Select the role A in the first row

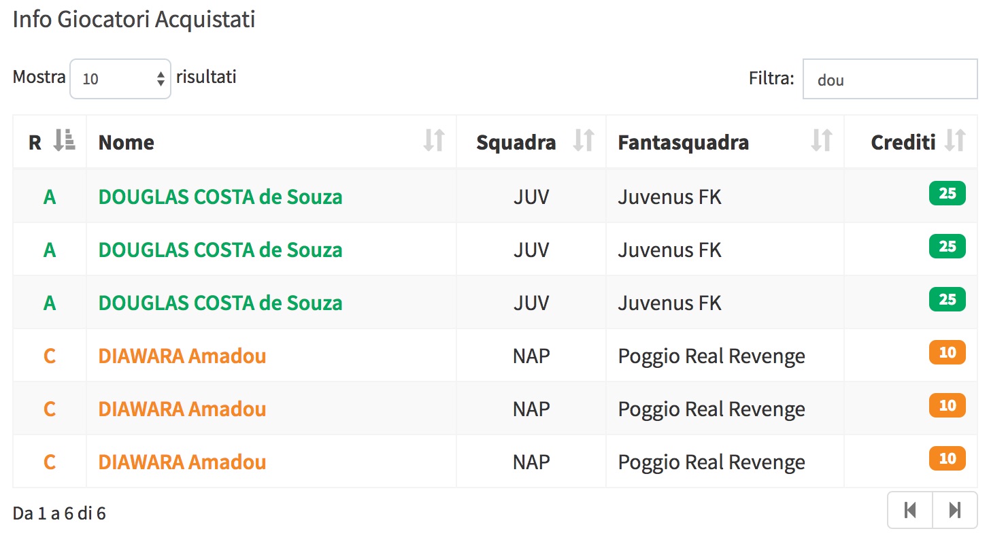click(50, 197)
